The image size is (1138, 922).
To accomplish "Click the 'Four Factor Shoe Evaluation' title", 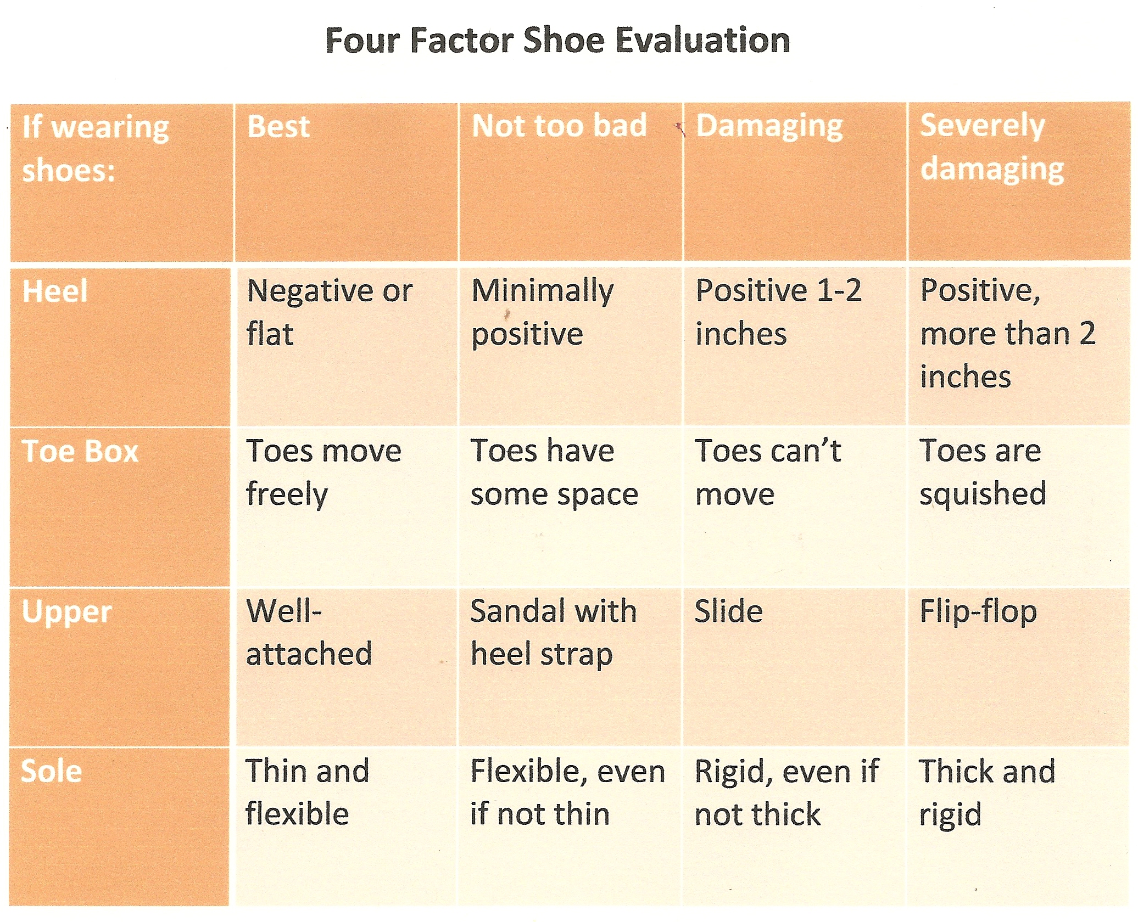I will click(557, 41).
